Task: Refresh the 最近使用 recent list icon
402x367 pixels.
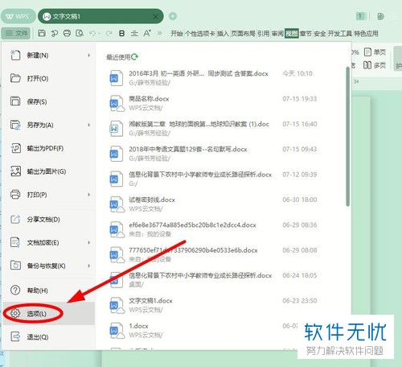Action: pyautogui.click(x=135, y=56)
